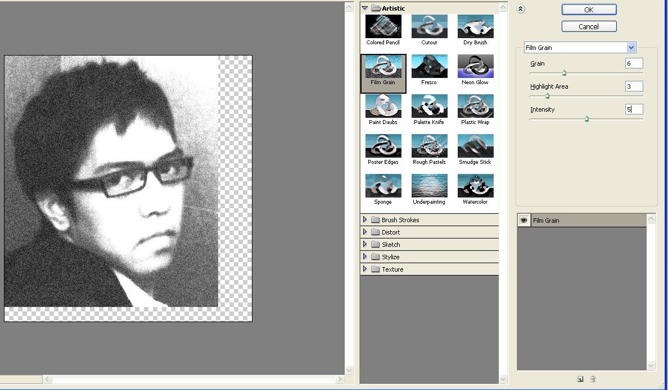
Task: Collapse the Artistic folder triangle
Action: 365,8
